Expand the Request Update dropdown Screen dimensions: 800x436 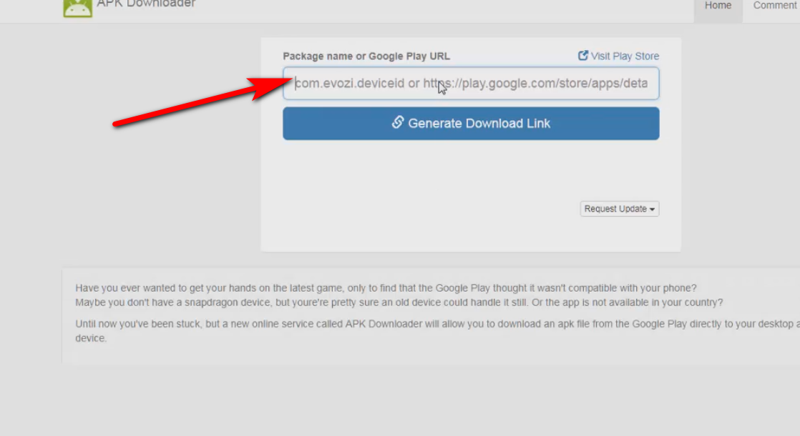coord(620,209)
